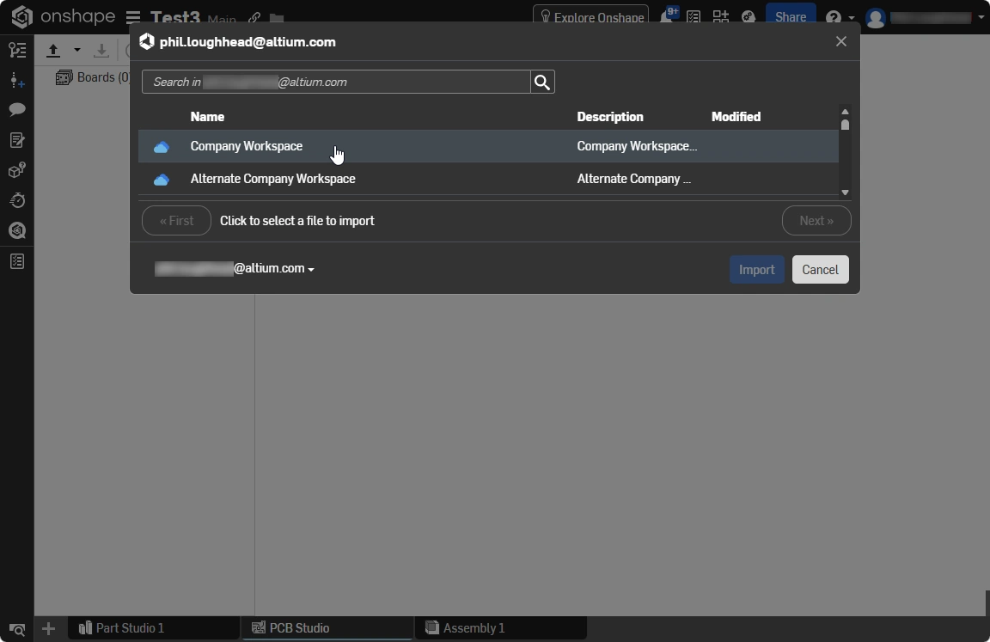Click cloud icon of Alternate Company Workspace row

coord(162,180)
